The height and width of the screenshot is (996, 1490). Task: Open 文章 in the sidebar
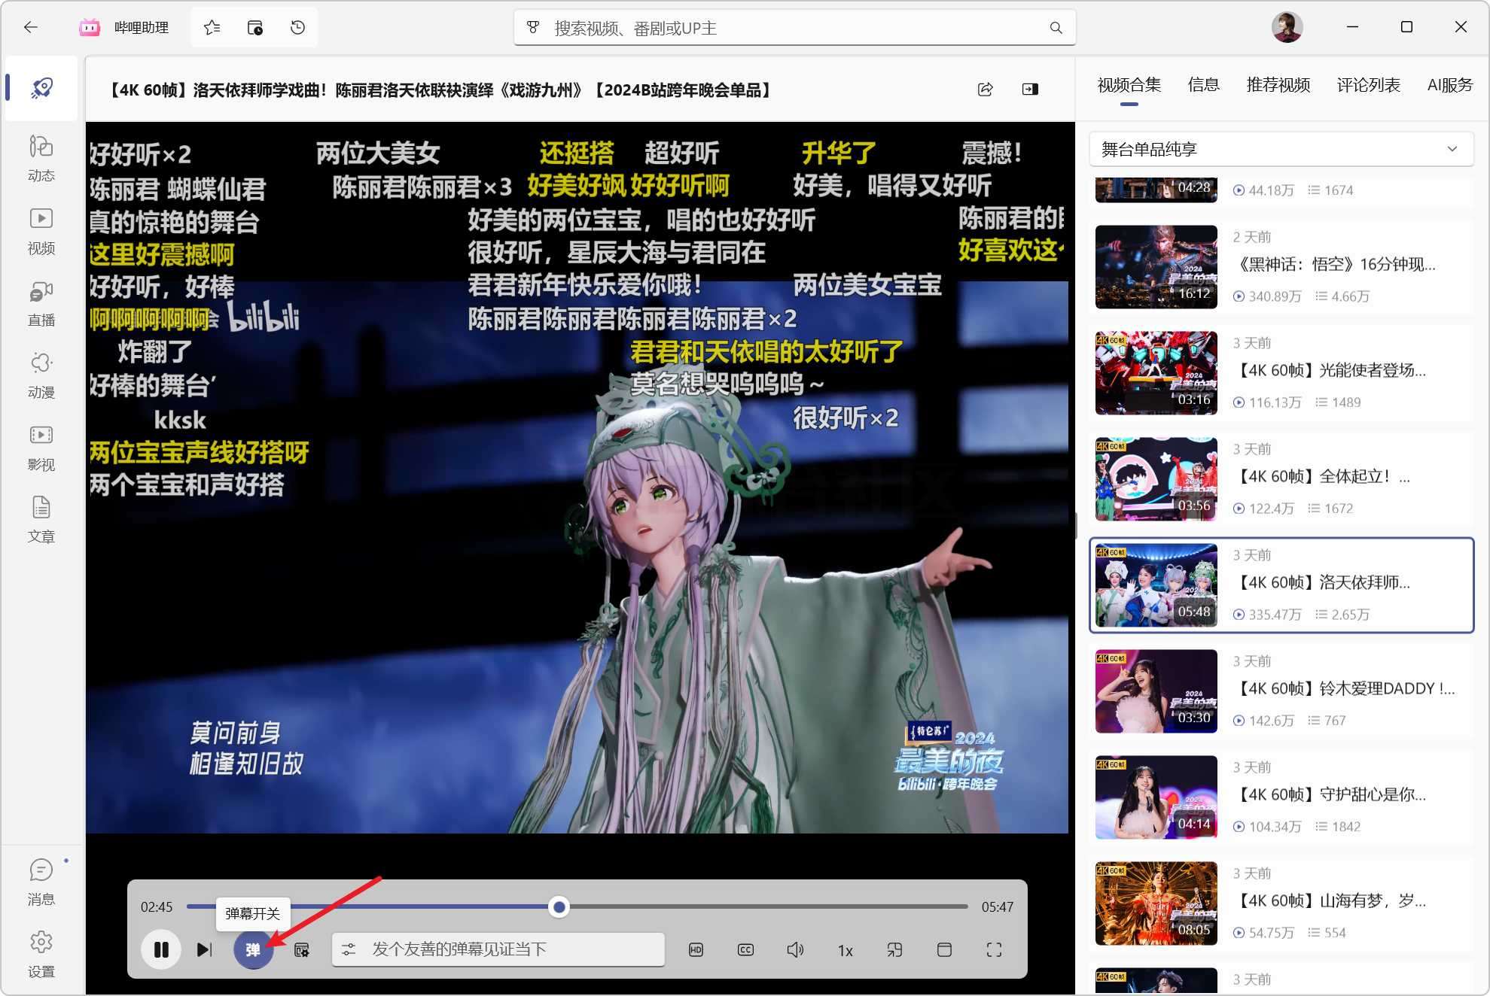41,521
